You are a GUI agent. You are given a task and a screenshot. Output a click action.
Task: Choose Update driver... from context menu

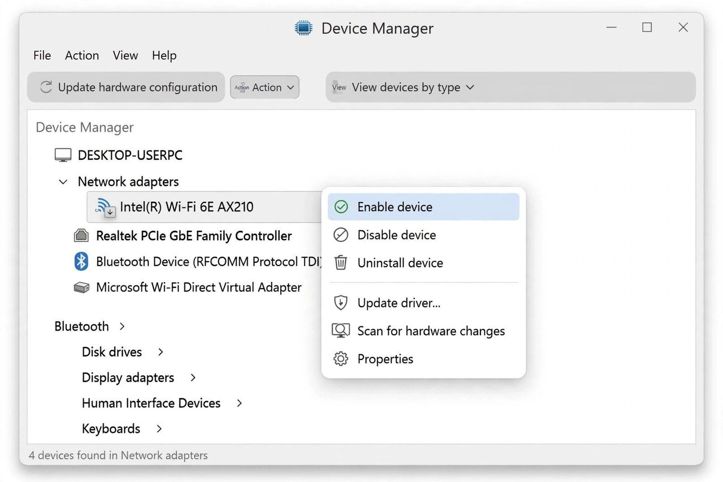(423, 303)
